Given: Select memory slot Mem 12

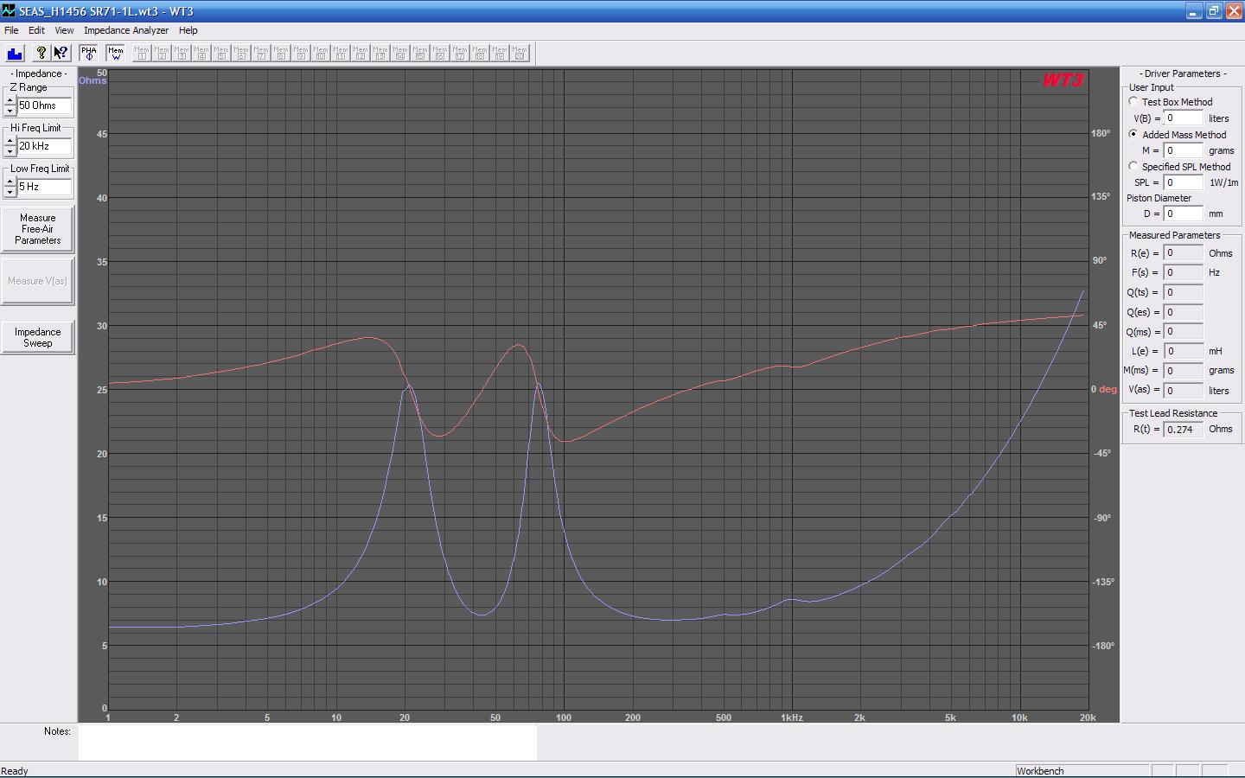Looking at the screenshot, I should point(361,53).
